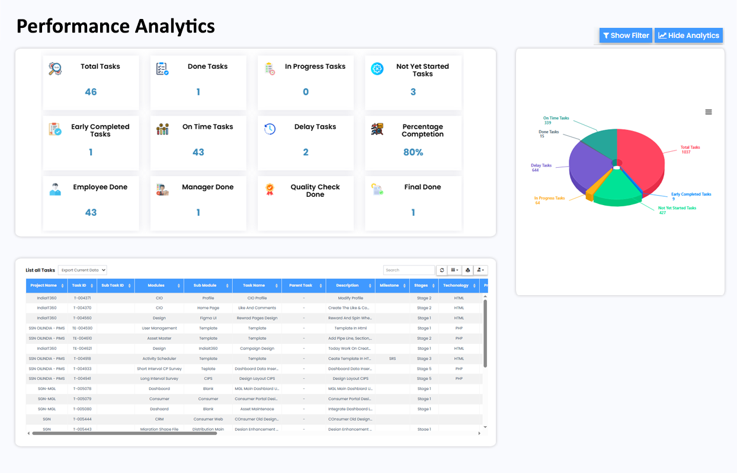Click the refresh table icon
This screenshot has width=737, height=473.
(441, 270)
